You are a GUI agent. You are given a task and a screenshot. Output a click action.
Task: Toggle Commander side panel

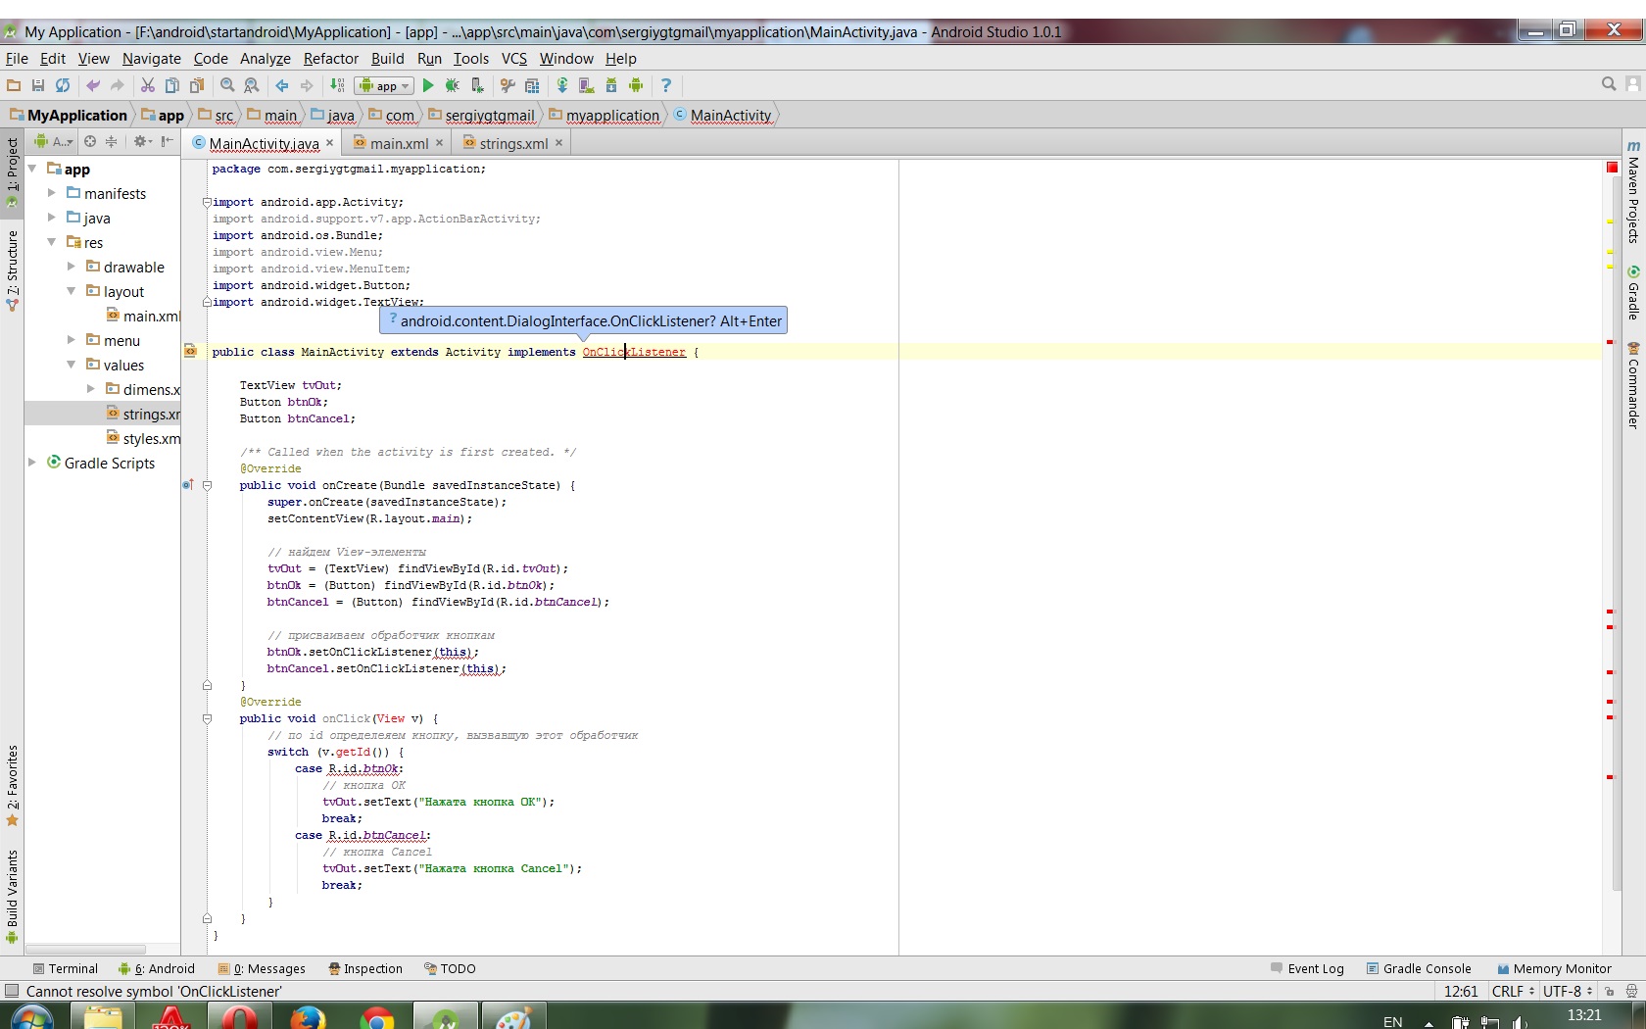tap(1633, 384)
